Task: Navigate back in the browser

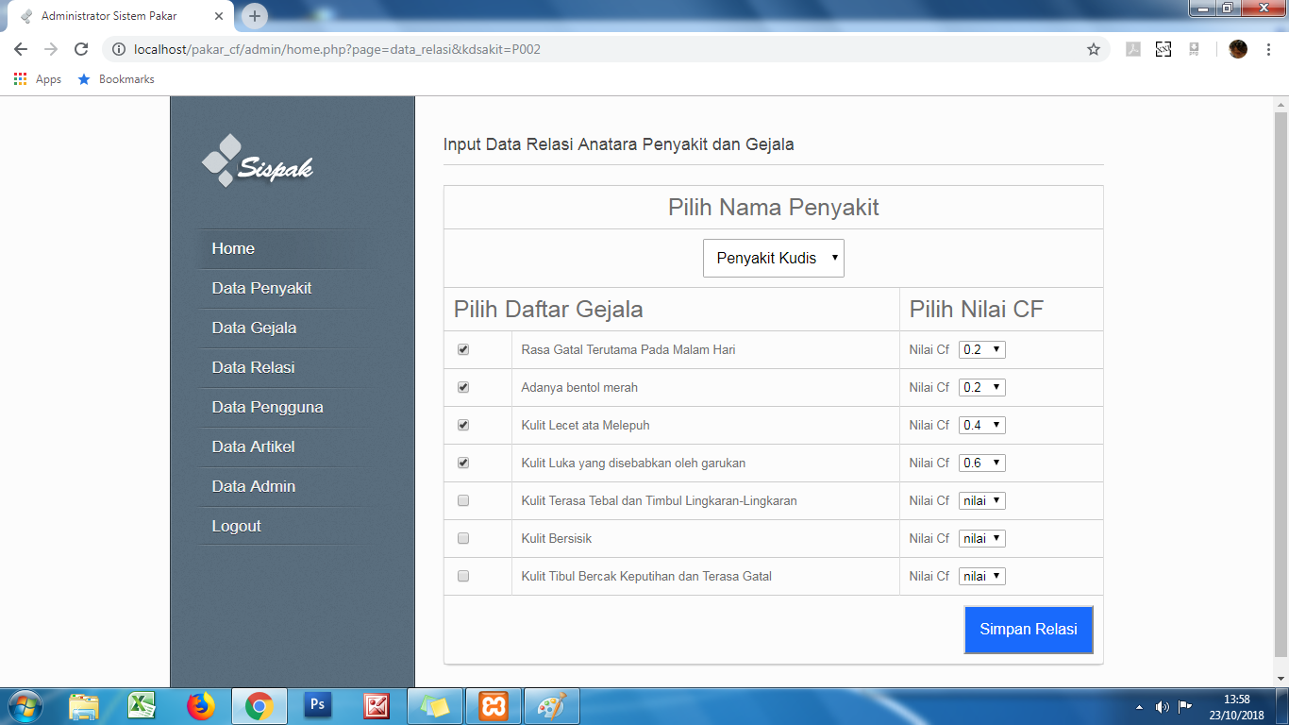Action: click(21, 49)
